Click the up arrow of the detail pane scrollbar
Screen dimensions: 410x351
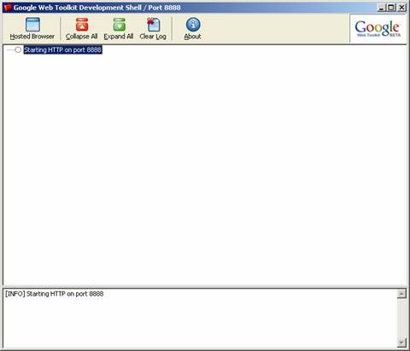(x=401, y=294)
